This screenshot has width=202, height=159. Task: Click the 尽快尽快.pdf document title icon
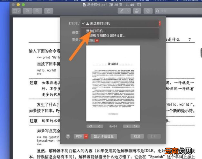pyautogui.click(x=84, y=5)
